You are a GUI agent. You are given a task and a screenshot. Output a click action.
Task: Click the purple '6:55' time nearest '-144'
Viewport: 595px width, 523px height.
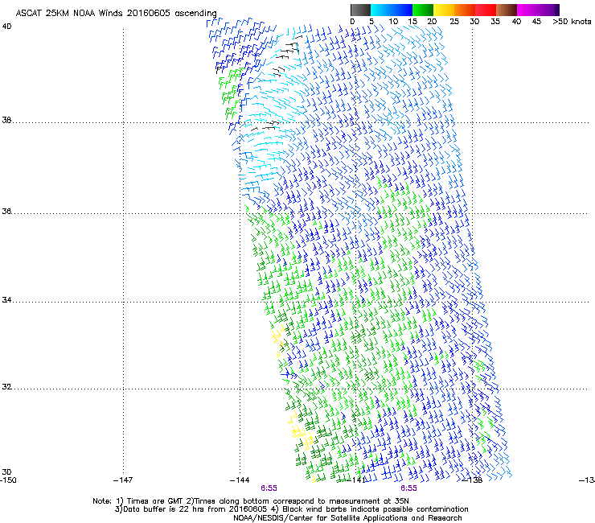tap(269, 488)
